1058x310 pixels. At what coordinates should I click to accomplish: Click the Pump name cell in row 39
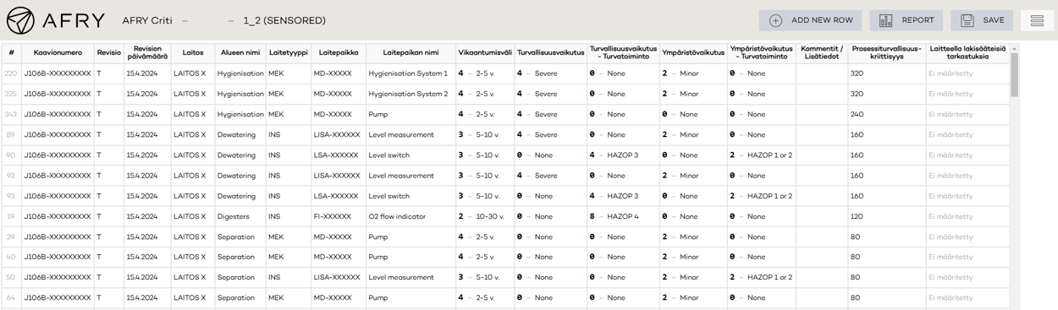coord(411,237)
